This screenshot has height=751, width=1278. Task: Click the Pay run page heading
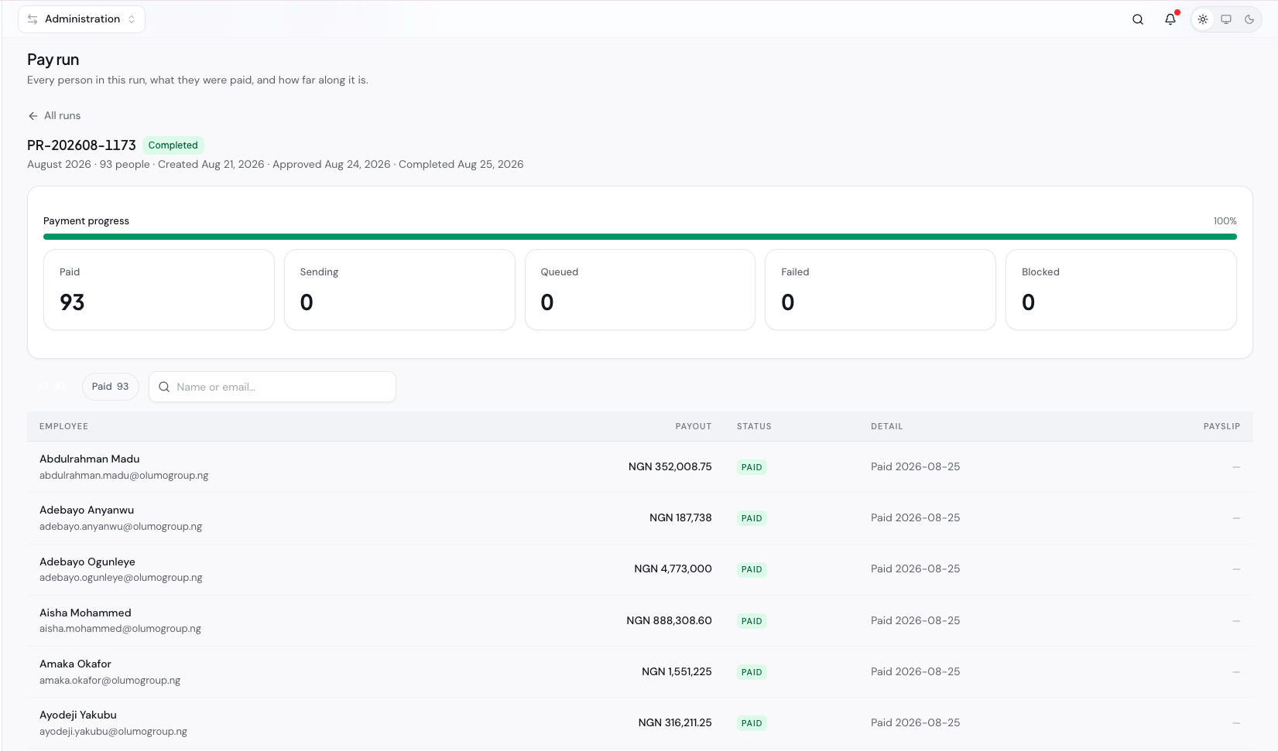[x=53, y=60]
